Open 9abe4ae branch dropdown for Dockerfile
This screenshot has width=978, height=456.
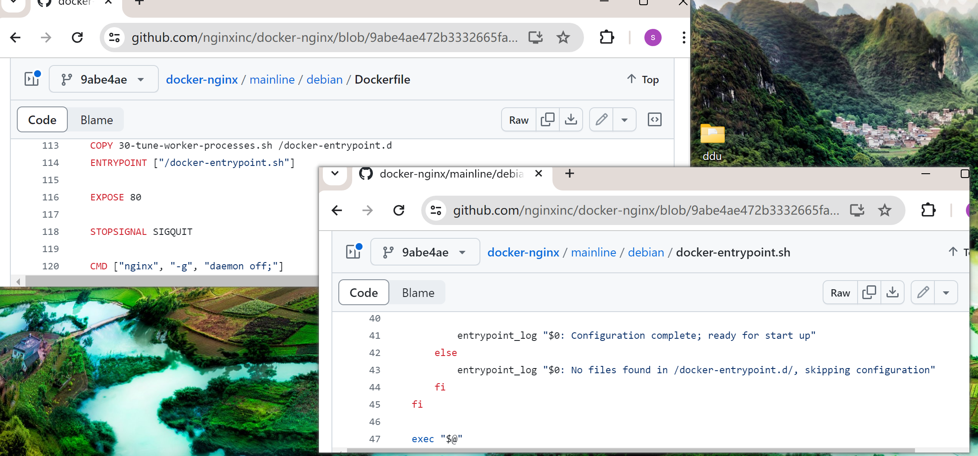tap(104, 79)
